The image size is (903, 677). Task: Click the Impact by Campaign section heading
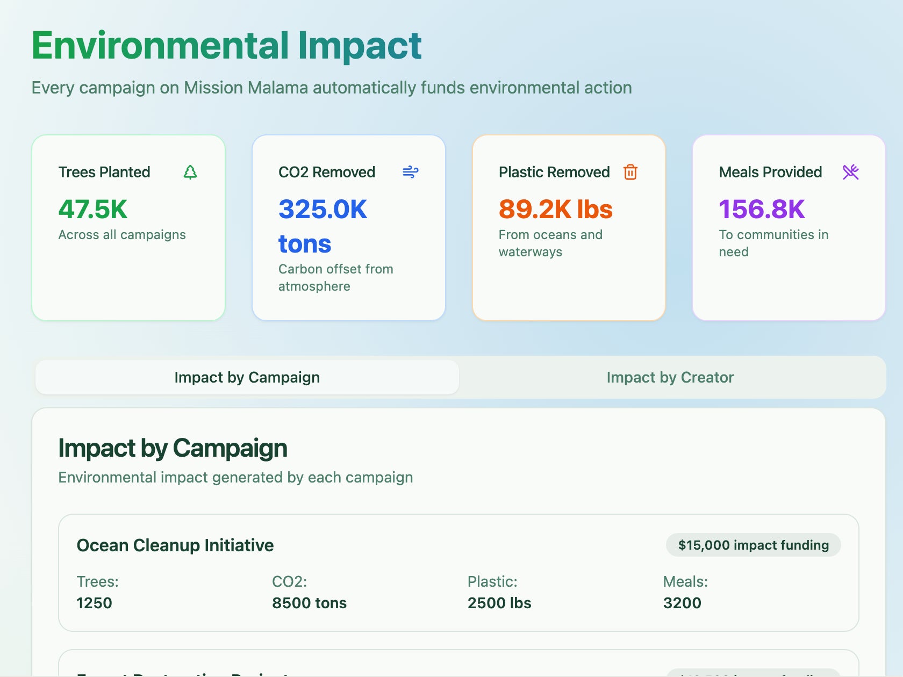coord(173,448)
